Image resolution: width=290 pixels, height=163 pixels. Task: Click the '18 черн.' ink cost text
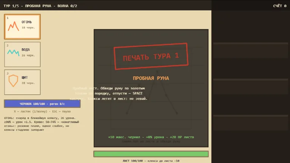pyautogui.click(x=28, y=28)
